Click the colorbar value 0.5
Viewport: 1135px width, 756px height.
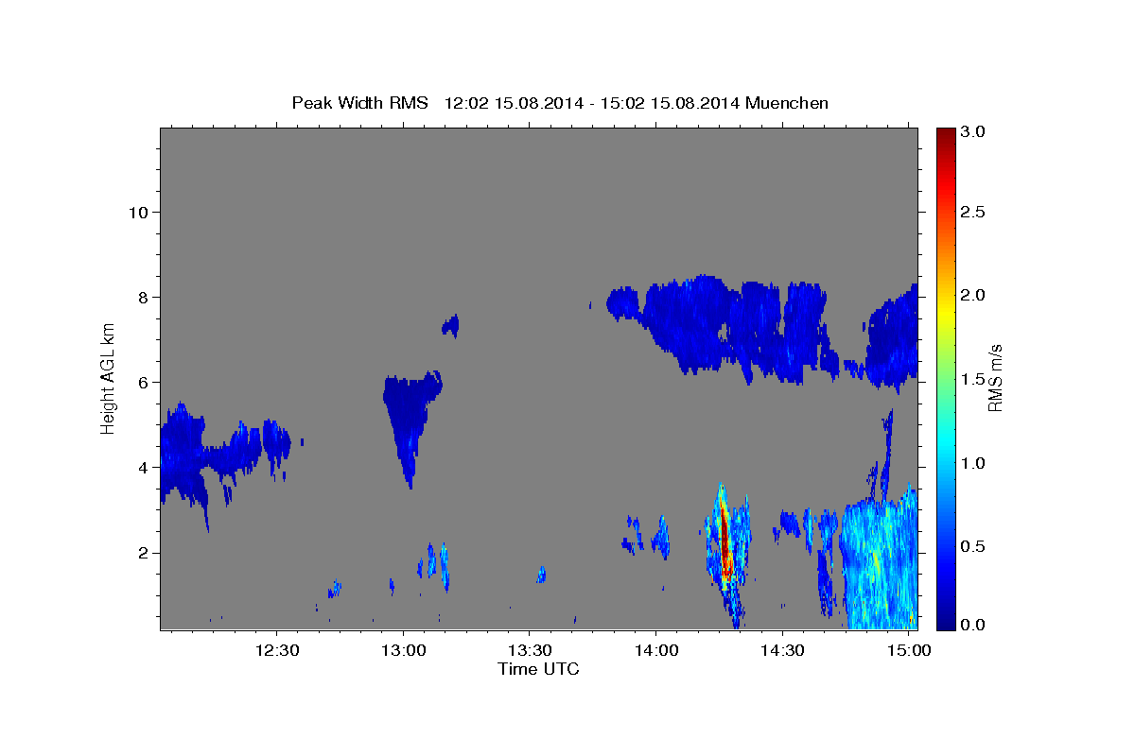click(972, 546)
